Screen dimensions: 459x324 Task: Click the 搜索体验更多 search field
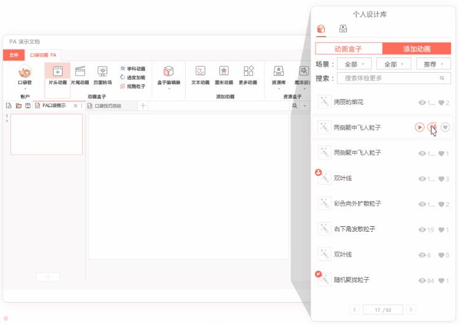pyautogui.click(x=393, y=78)
